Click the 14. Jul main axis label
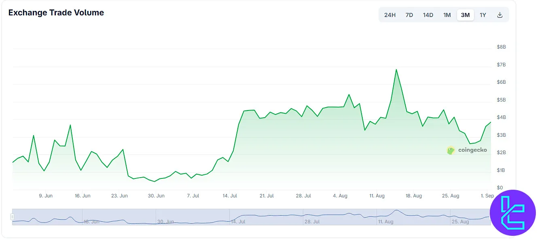Image resolution: width=550 pixels, height=250 pixels. pyautogui.click(x=230, y=196)
